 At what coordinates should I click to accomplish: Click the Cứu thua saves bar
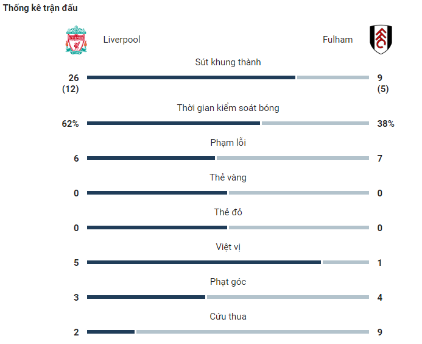228,332
